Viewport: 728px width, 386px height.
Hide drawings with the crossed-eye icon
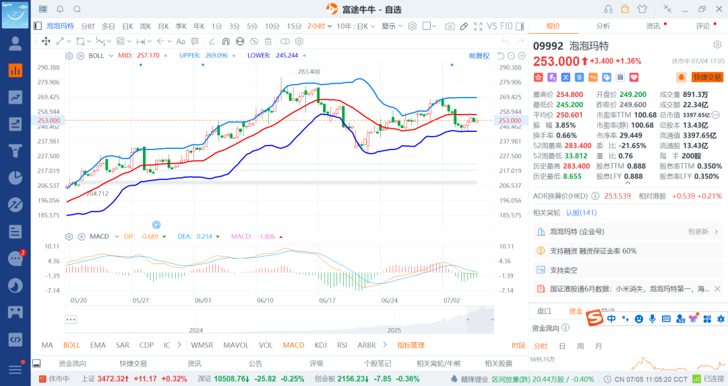click(254, 41)
